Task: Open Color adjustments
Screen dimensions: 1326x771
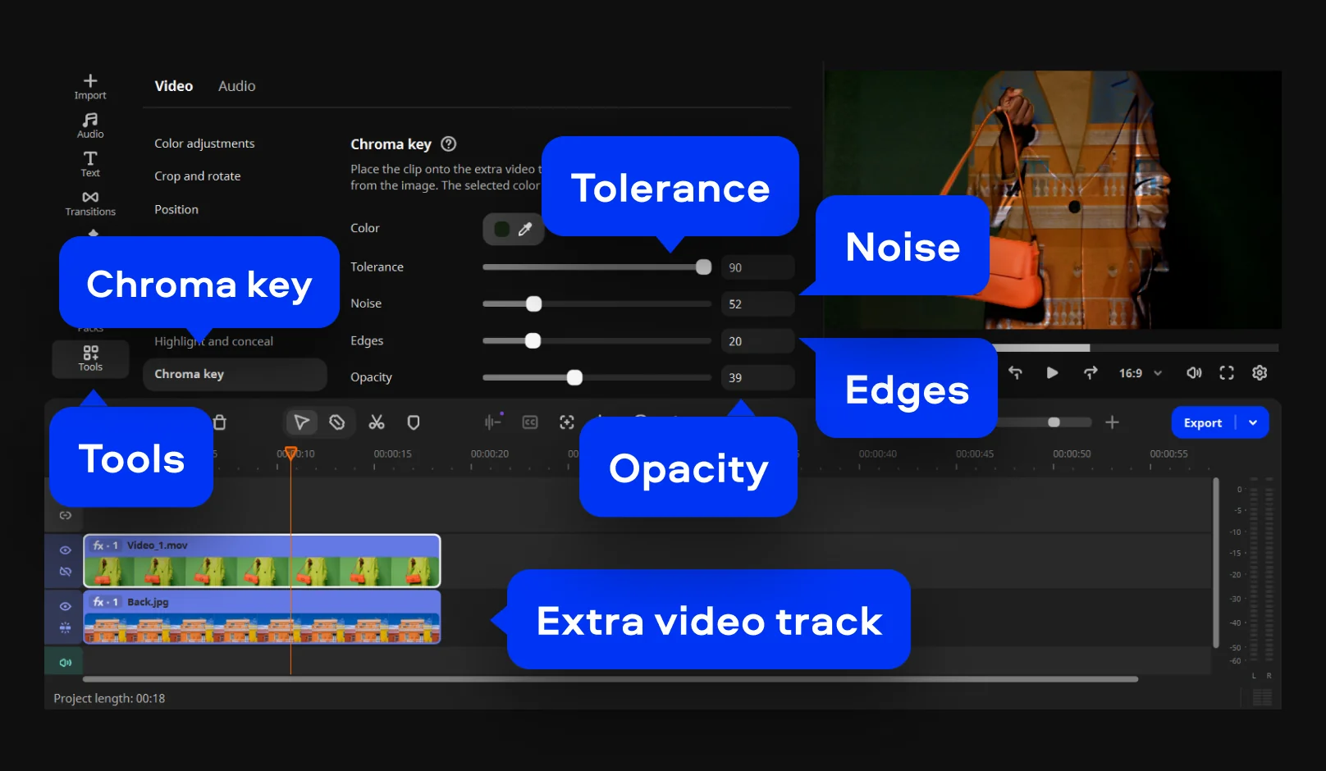Action: coord(204,144)
